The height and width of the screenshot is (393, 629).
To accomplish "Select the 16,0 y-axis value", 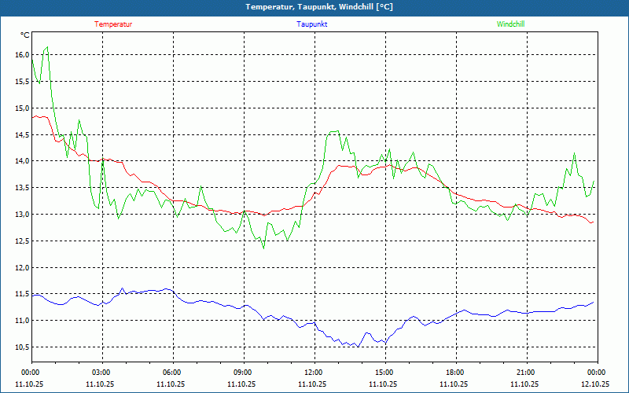I will click(21, 55).
